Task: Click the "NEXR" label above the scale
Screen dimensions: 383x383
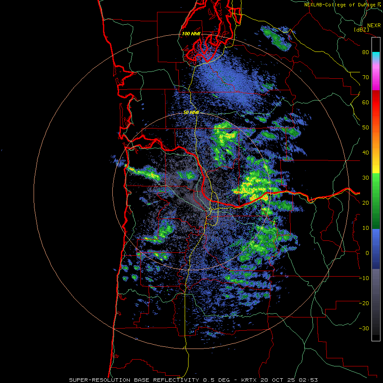Action: coord(374,26)
